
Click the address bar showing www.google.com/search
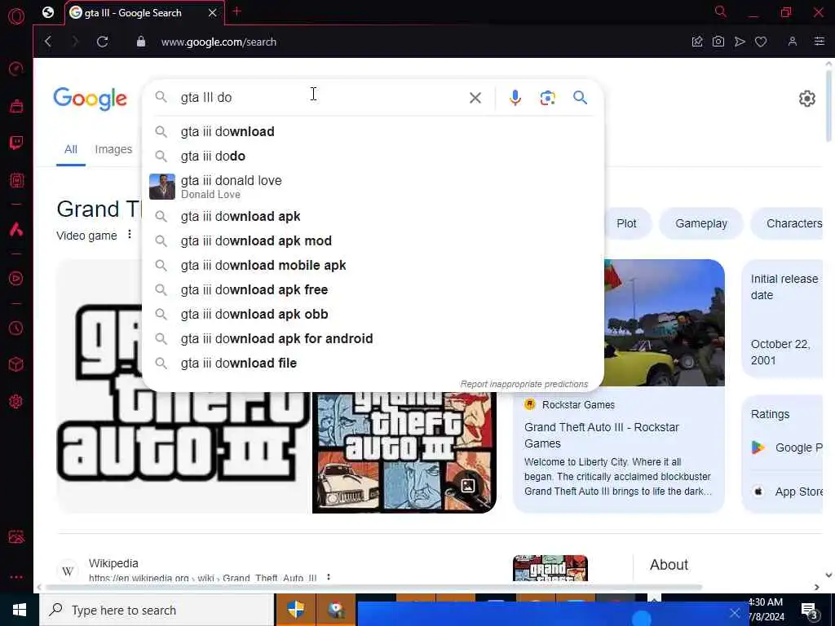pyautogui.click(x=219, y=42)
